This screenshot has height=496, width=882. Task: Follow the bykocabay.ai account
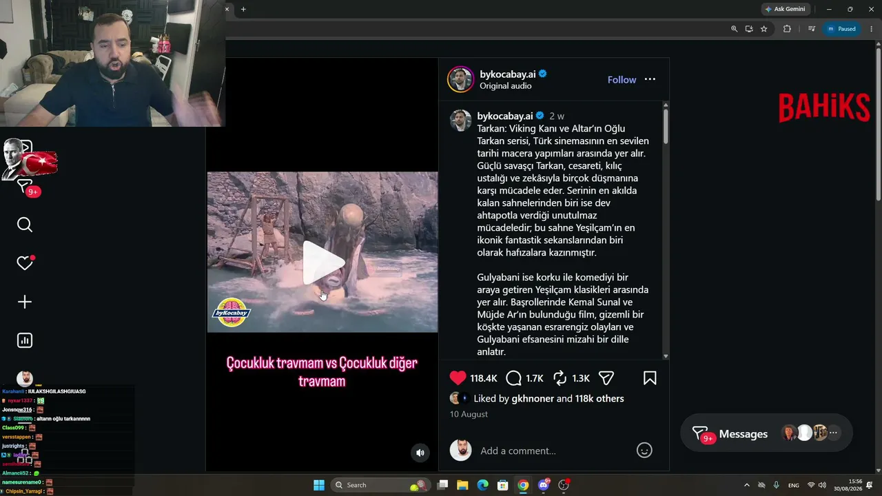click(622, 80)
